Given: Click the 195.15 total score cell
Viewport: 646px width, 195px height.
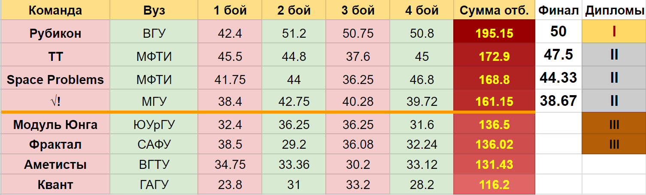Looking at the screenshot, I should 494,33.
